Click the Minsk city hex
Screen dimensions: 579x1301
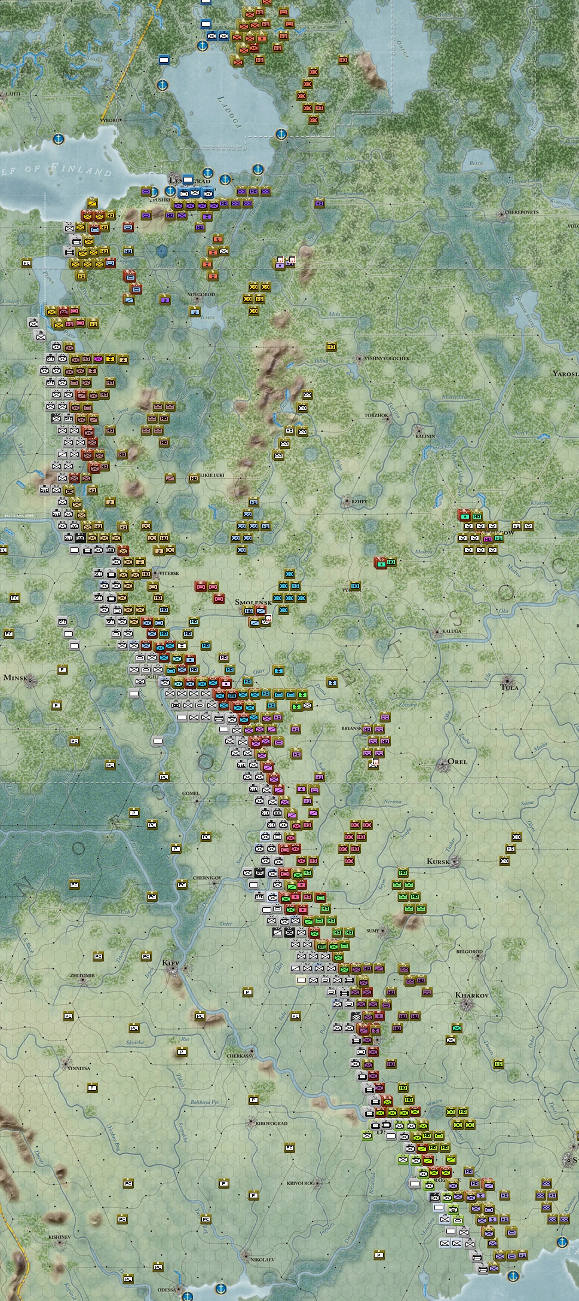coord(29,681)
